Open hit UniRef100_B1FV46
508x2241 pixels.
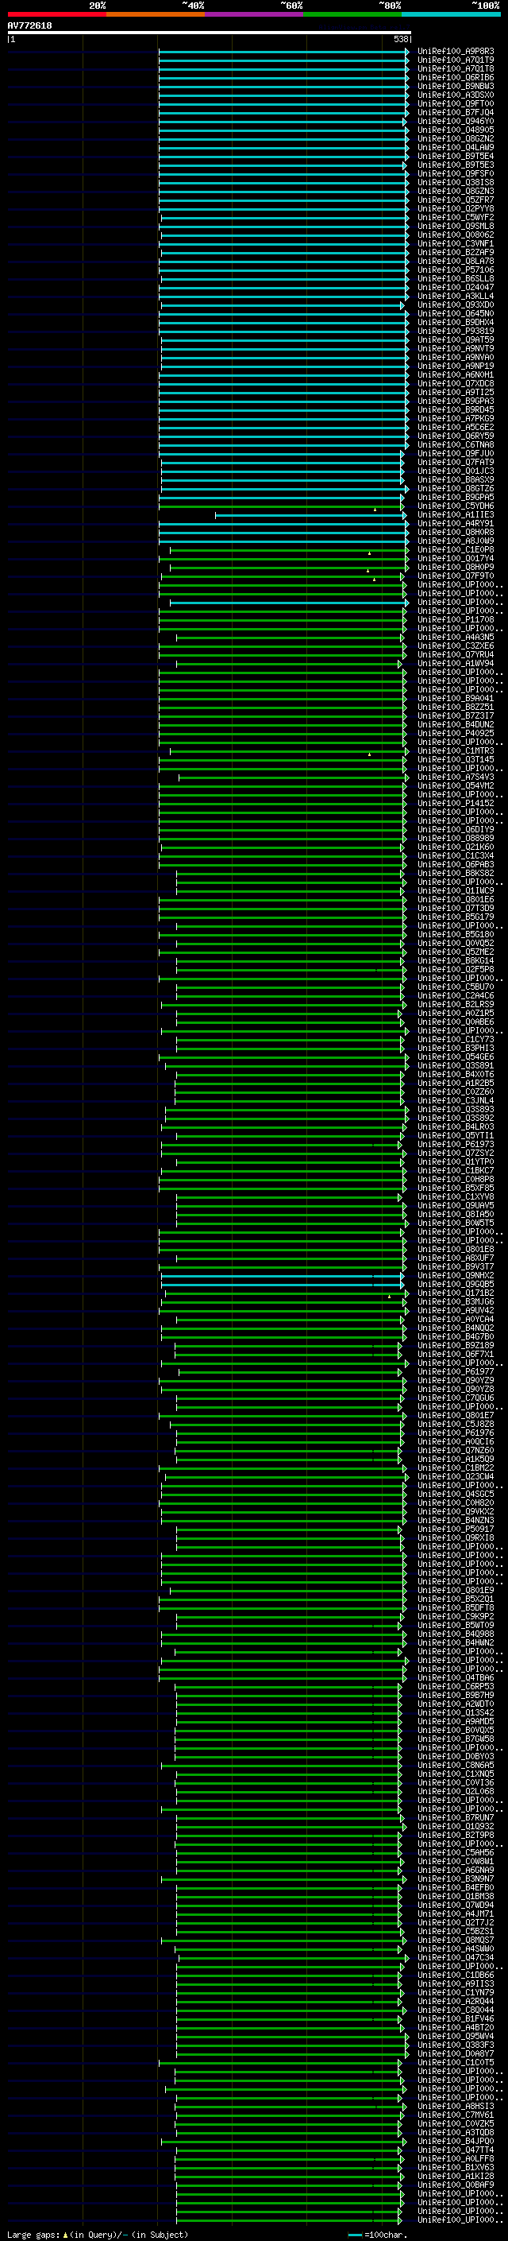coord(456,2019)
